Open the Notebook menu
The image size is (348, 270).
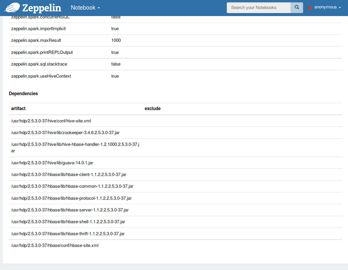click(83, 7)
